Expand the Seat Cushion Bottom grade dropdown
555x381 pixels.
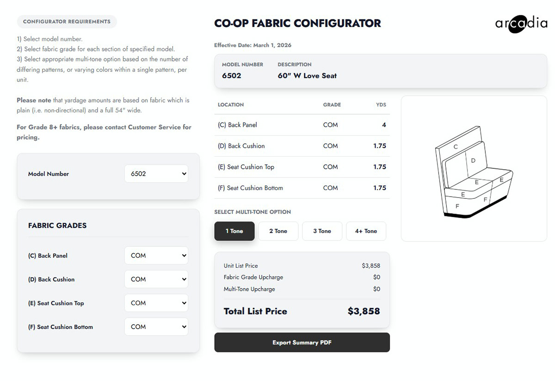coord(156,327)
